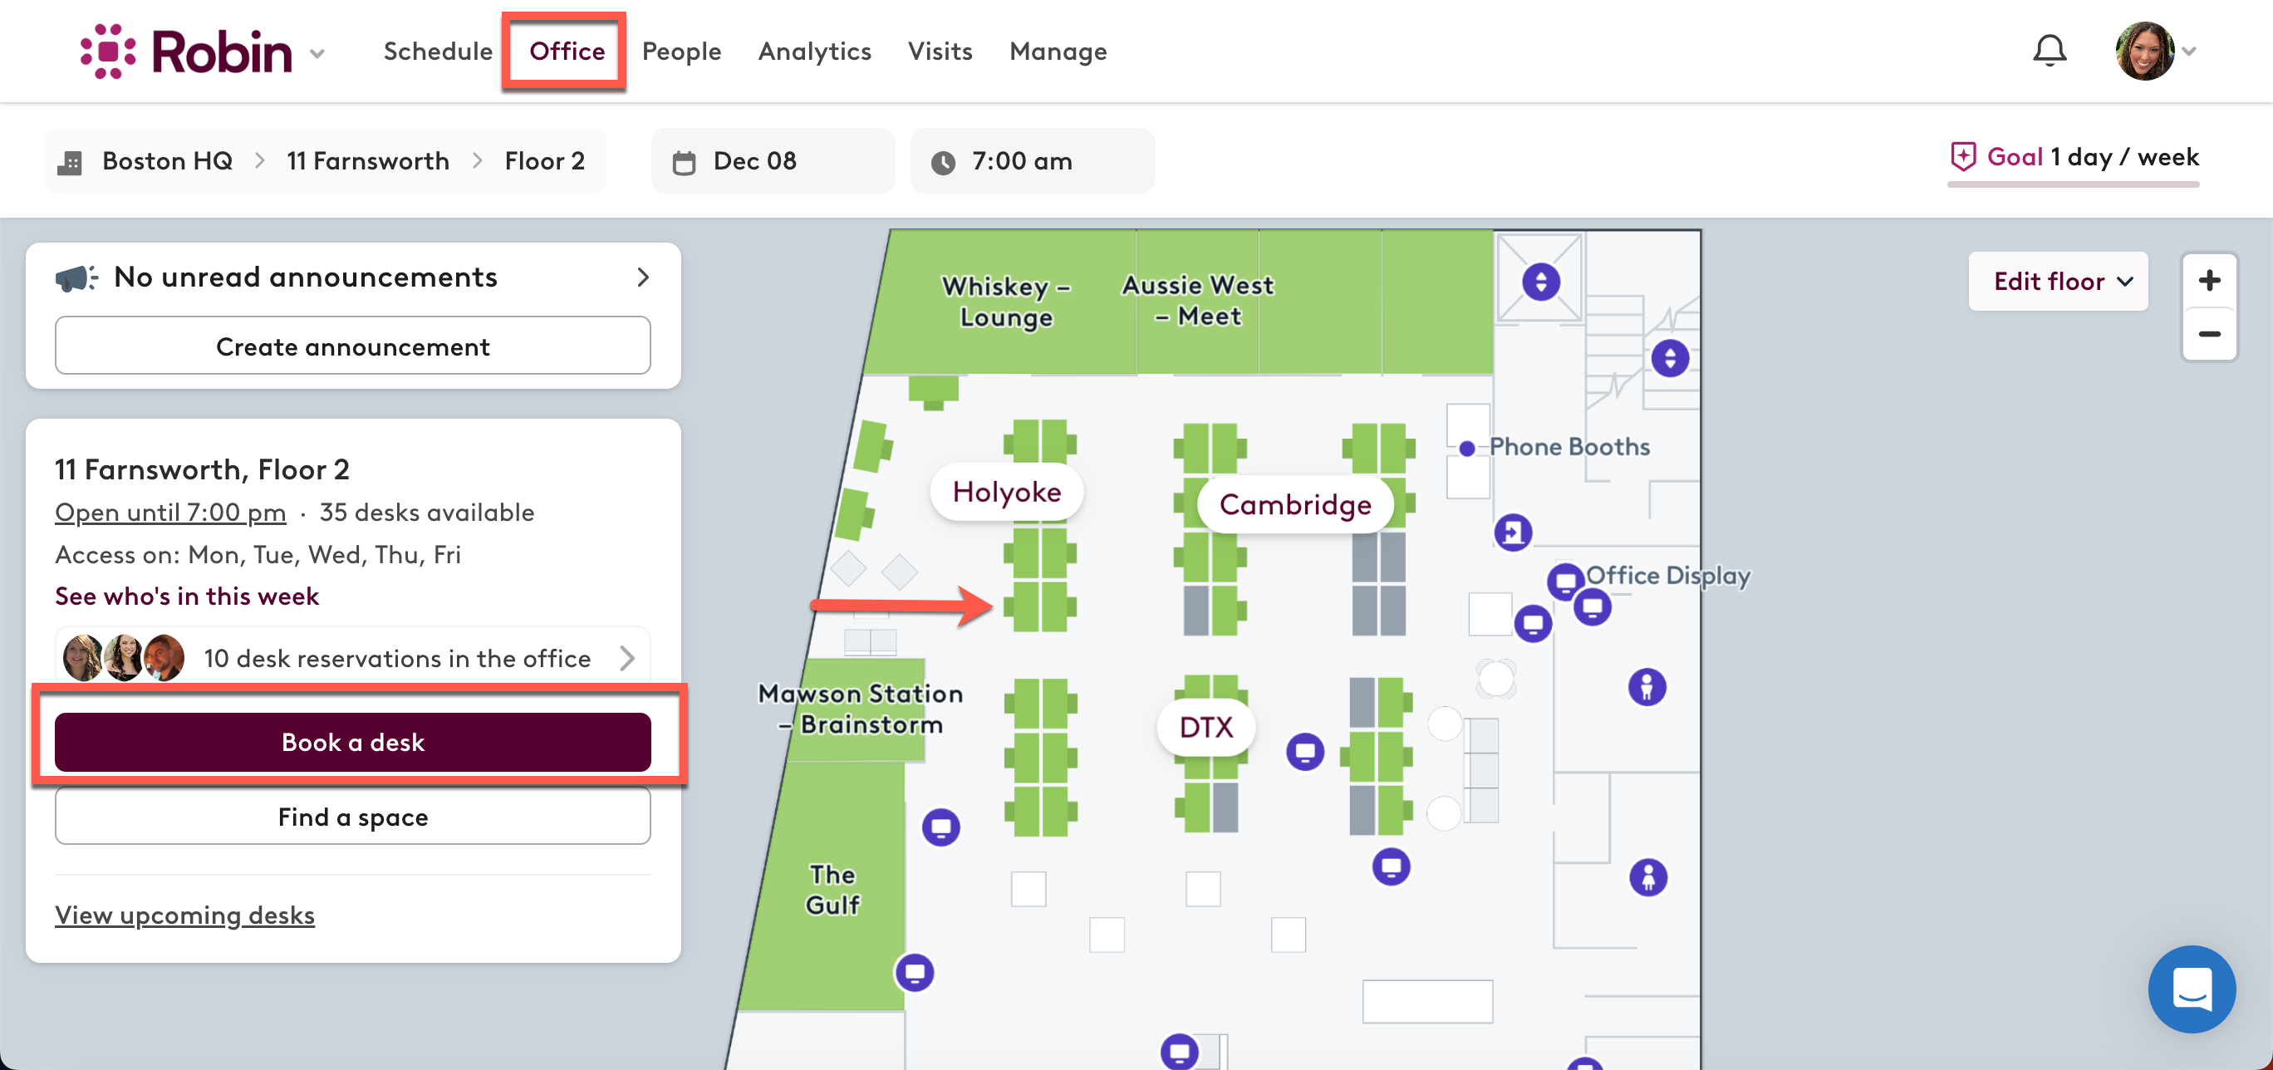
Task: Select the green desk the arrow points to
Action: (1025, 607)
